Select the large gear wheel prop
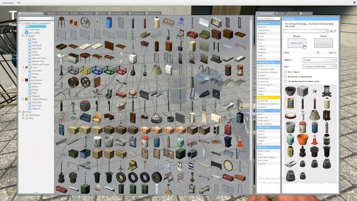Image resolution: width=357 pixels, height=201 pixels. (85, 22)
